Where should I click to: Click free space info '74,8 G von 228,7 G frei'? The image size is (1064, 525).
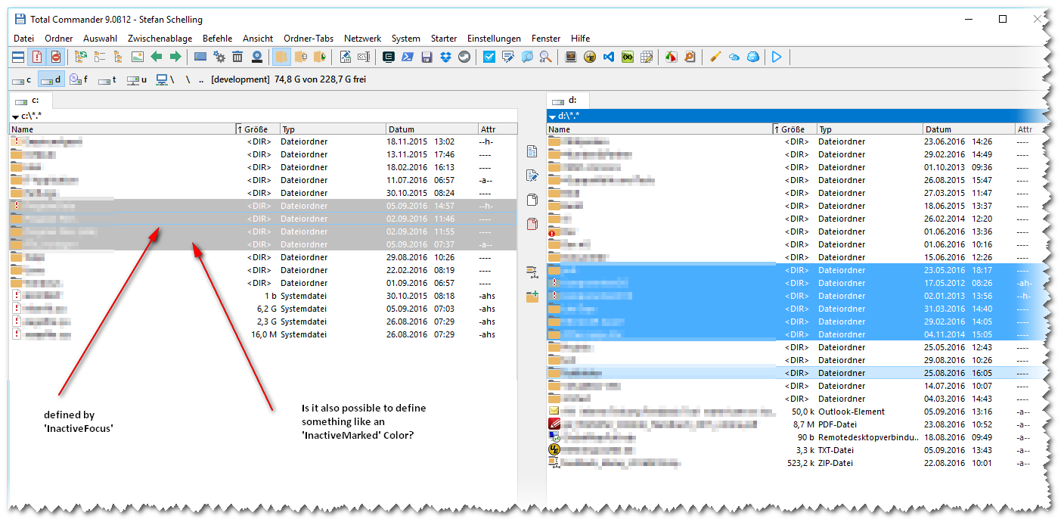point(321,79)
